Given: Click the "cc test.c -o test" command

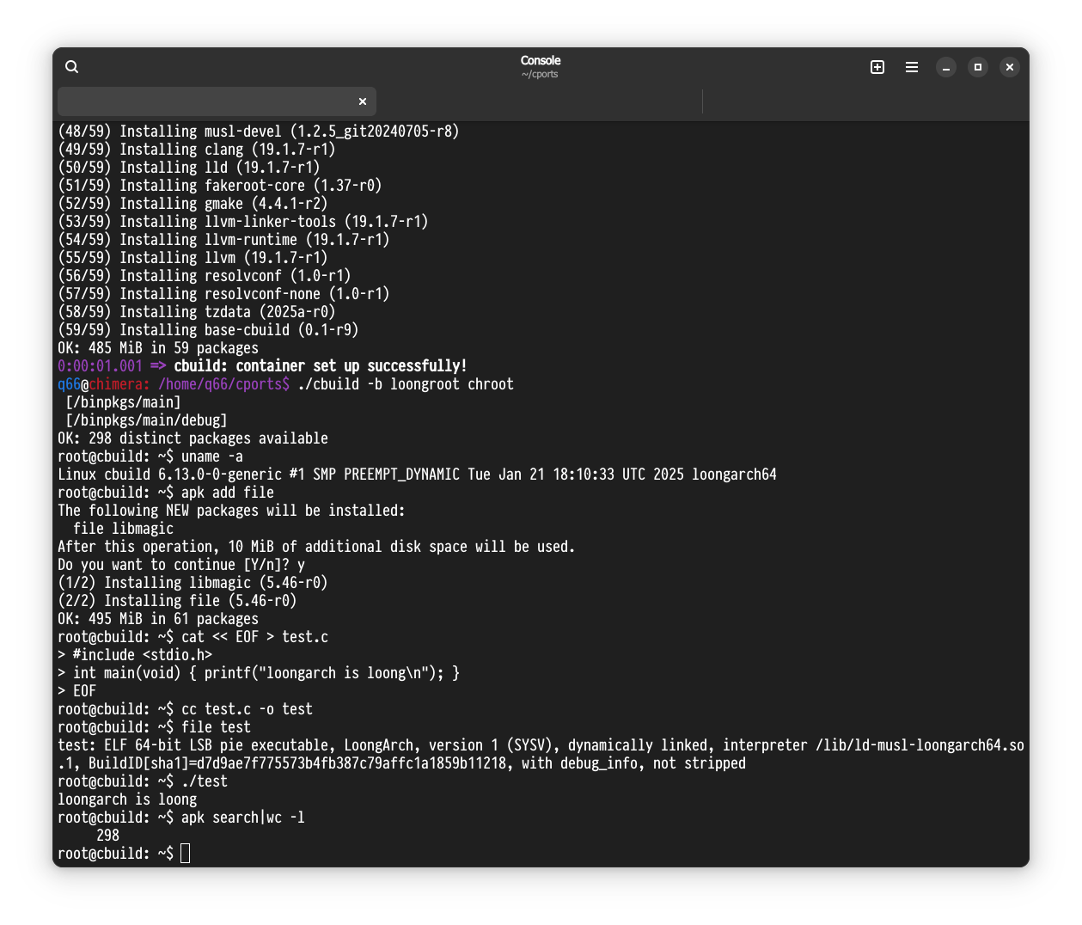Looking at the screenshot, I should pos(247,709).
